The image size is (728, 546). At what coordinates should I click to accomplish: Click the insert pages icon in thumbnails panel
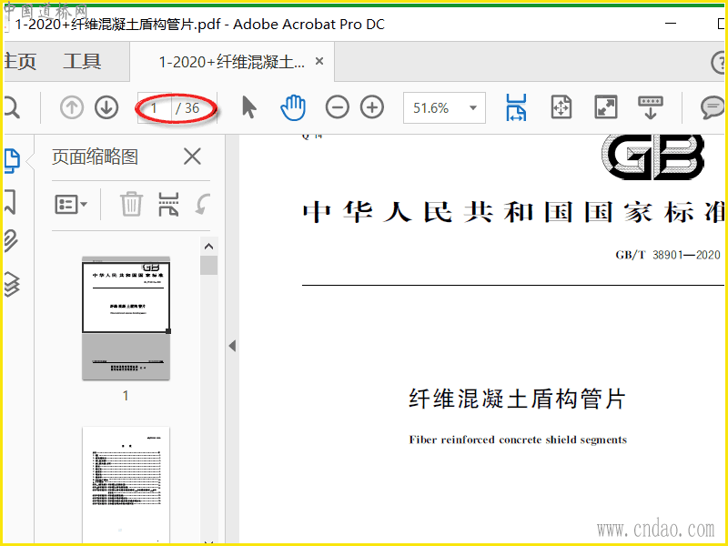pyautogui.click(x=168, y=204)
